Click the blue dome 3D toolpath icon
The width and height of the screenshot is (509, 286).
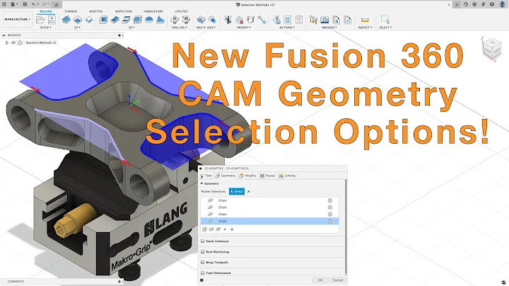(x=149, y=20)
